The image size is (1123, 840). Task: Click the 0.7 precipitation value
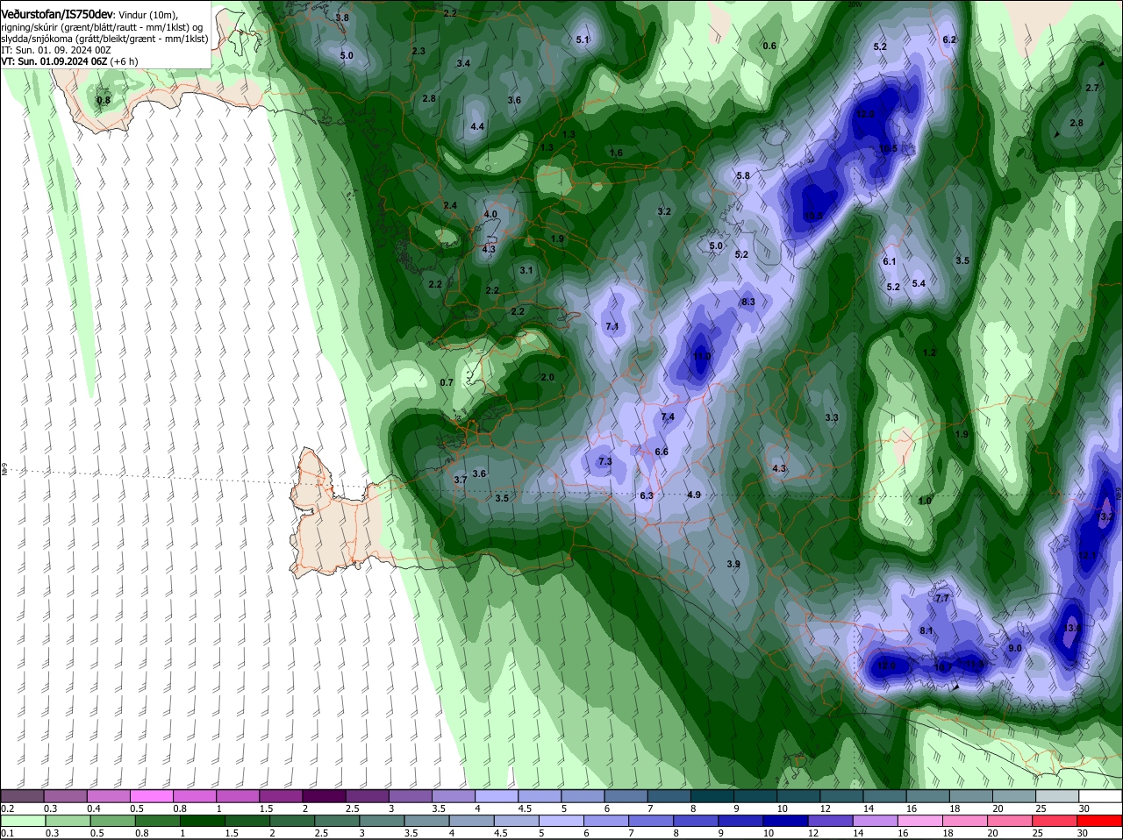point(447,382)
